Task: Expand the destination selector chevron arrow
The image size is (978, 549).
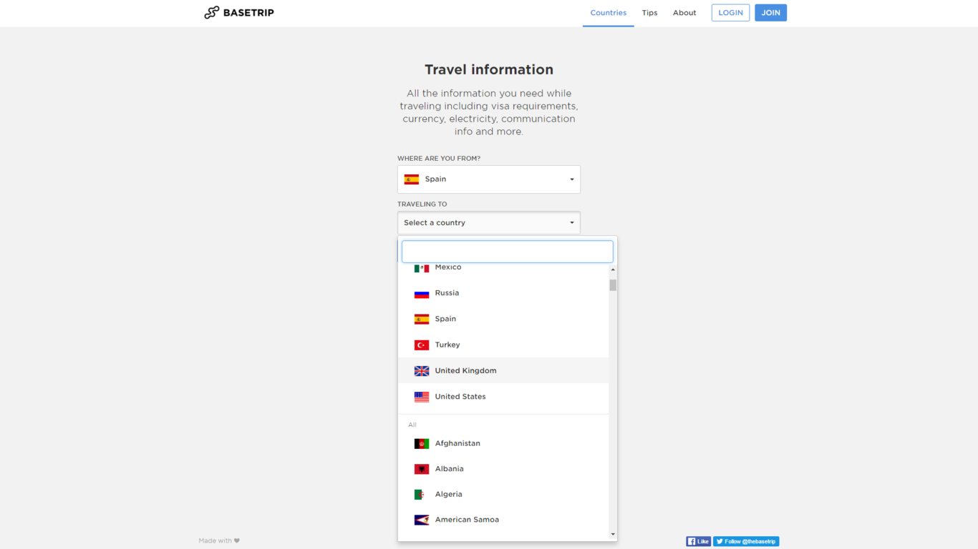Action: point(571,222)
